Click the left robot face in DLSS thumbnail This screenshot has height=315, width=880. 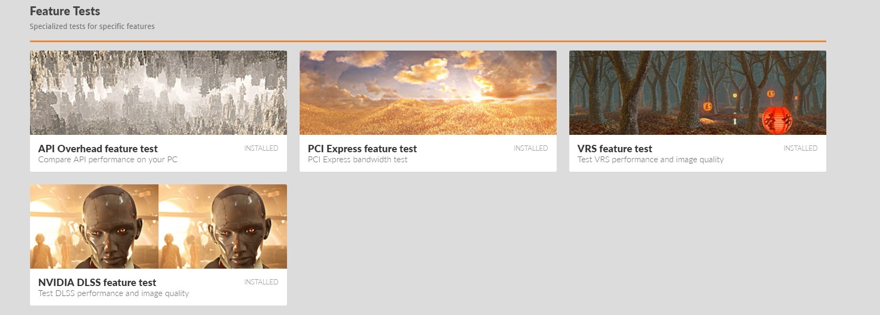[x=112, y=227]
